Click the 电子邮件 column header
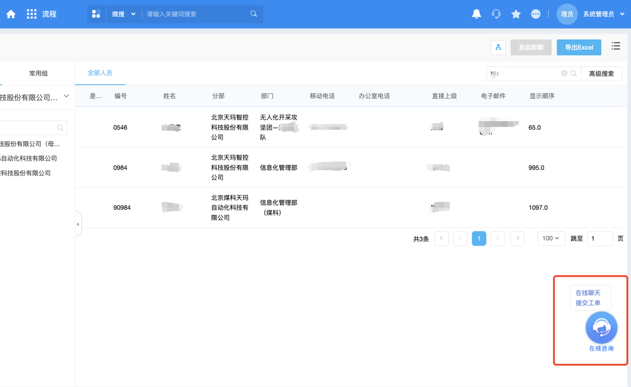Screen dimensions: 631x387 pos(494,96)
